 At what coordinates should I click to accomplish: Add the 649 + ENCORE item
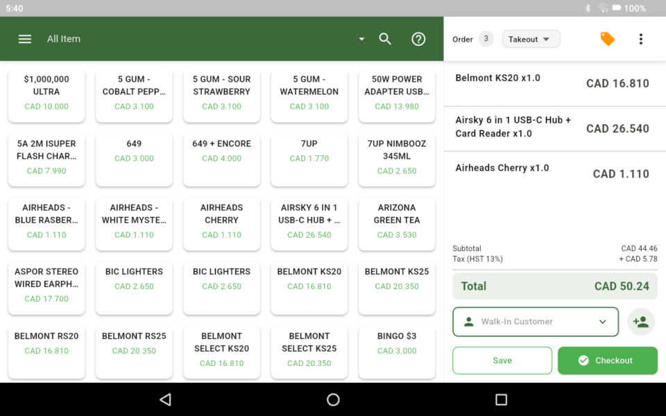(x=222, y=160)
